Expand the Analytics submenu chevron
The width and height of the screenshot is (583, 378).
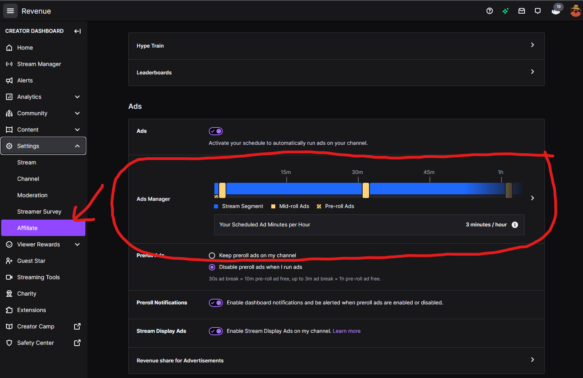coord(77,97)
